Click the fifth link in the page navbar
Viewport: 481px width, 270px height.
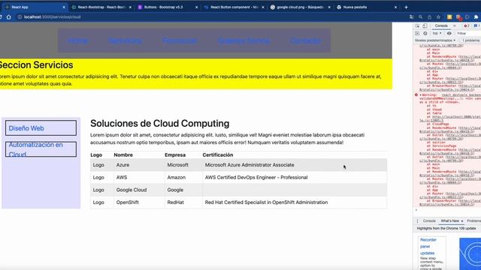(306, 40)
